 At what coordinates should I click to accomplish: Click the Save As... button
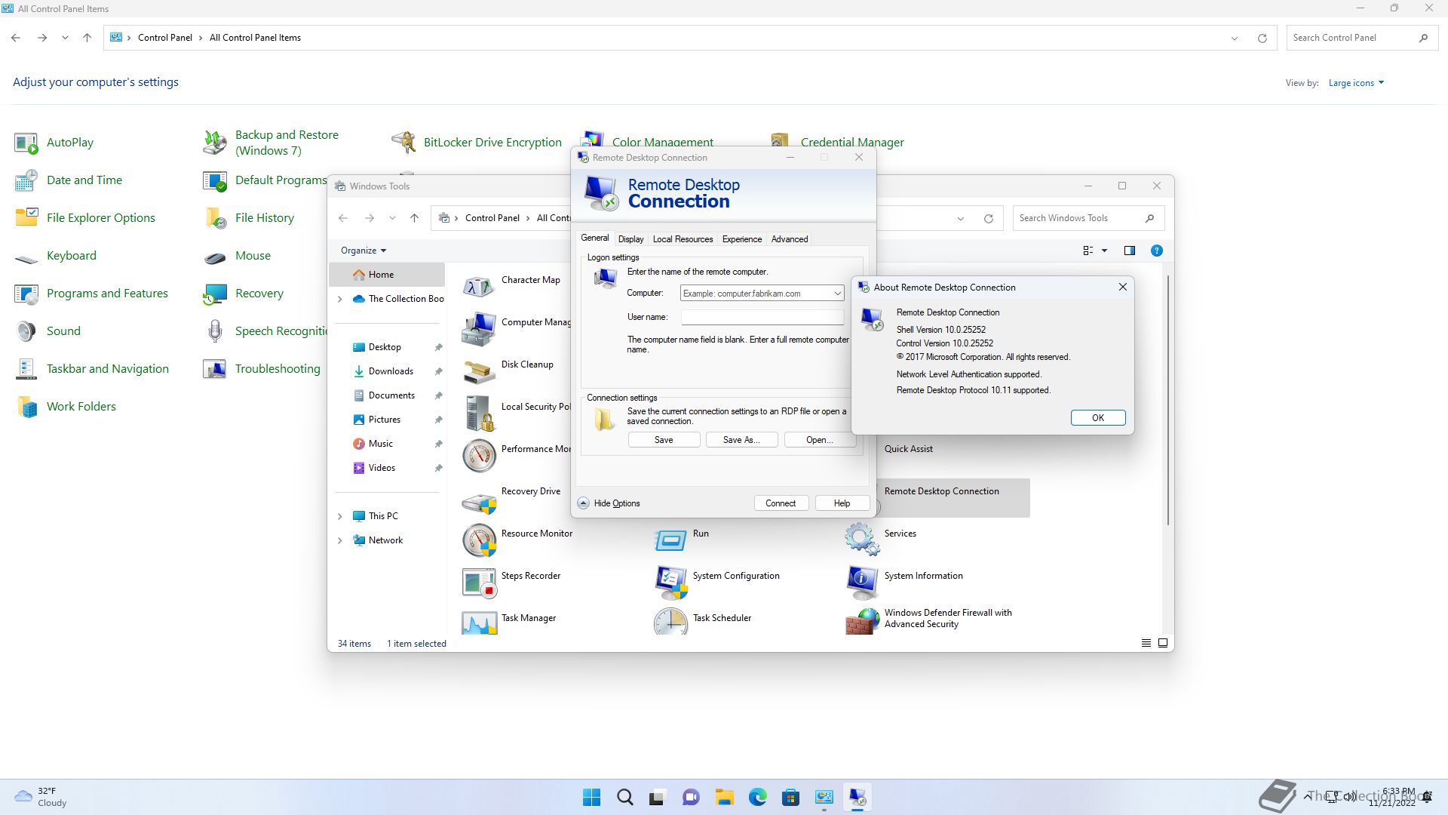[741, 440]
